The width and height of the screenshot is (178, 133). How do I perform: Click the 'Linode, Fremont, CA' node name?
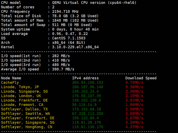tap(22, 105)
